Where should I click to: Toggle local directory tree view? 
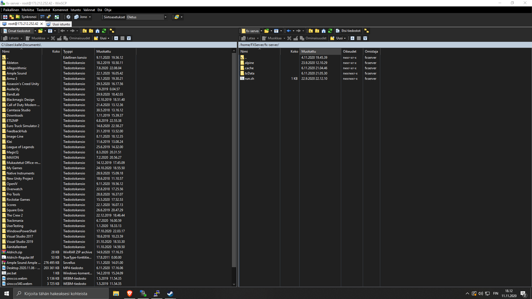click(x=112, y=31)
